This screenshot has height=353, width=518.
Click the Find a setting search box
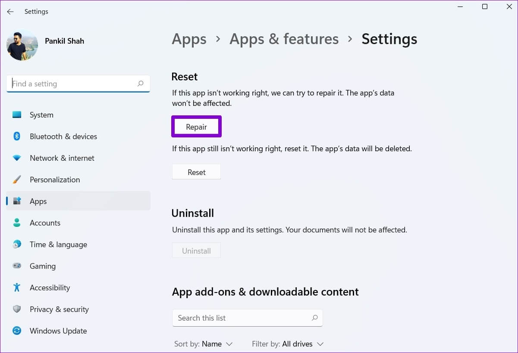point(73,84)
